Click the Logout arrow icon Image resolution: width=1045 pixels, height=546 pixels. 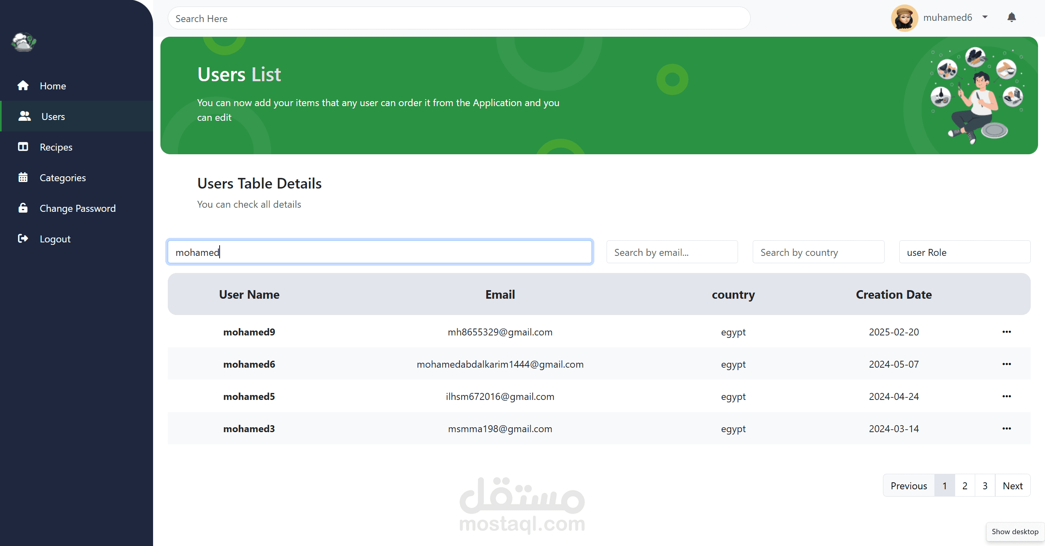click(23, 238)
